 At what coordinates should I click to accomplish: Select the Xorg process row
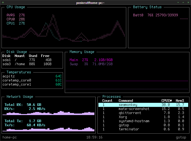coord(143,117)
